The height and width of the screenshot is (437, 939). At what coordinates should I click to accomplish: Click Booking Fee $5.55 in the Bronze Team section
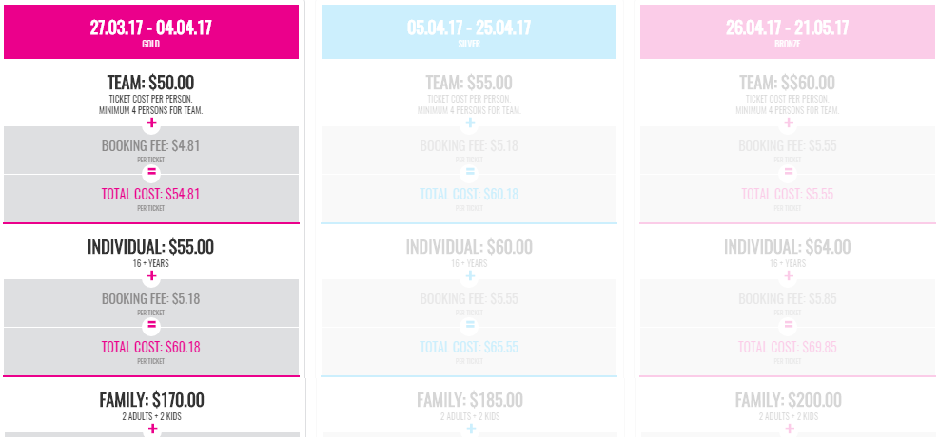pos(788,146)
